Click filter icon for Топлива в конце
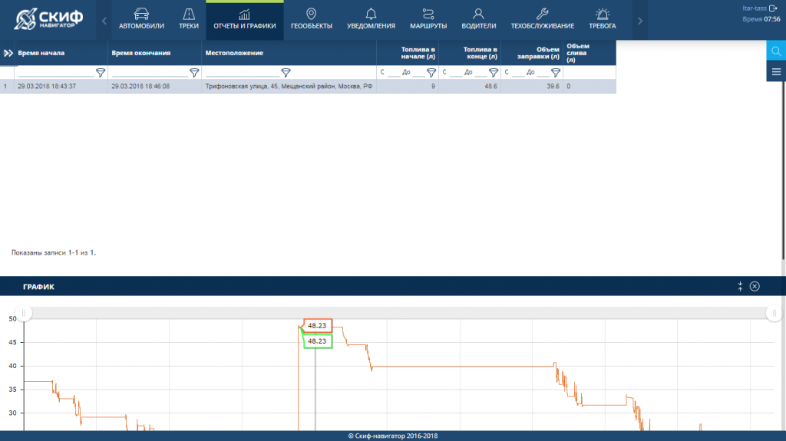Image resolution: width=786 pixels, height=441 pixels. tap(494, 73)
